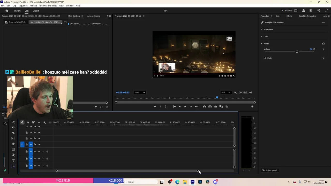Select the Slip tool
The image size is (331, 186).
(x=13, y=138)
